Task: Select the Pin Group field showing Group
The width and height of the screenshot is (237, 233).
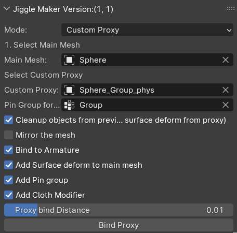Action: pos(148,105)
